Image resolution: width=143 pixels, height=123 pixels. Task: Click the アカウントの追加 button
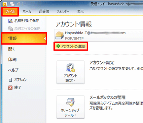tap(71, 46)
